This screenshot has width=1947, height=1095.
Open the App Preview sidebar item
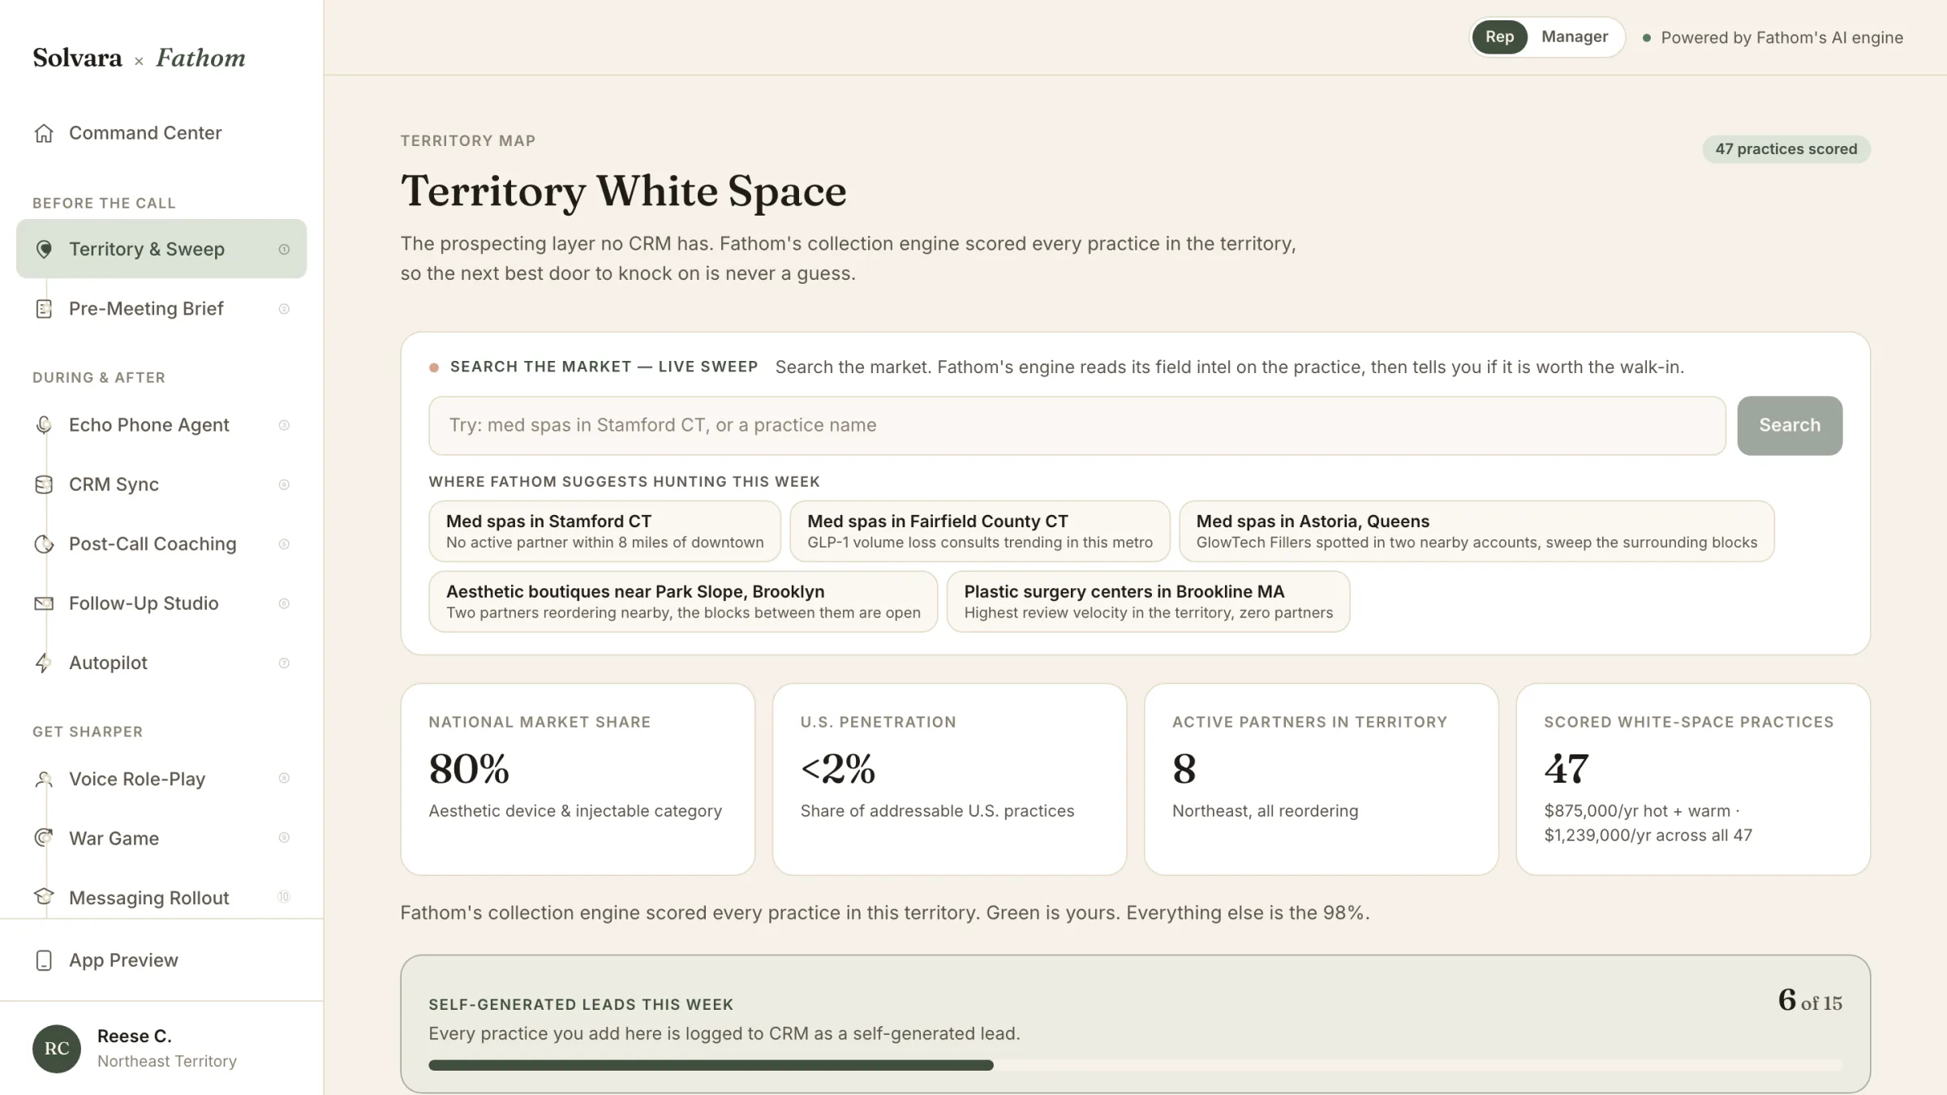point(161,960)
